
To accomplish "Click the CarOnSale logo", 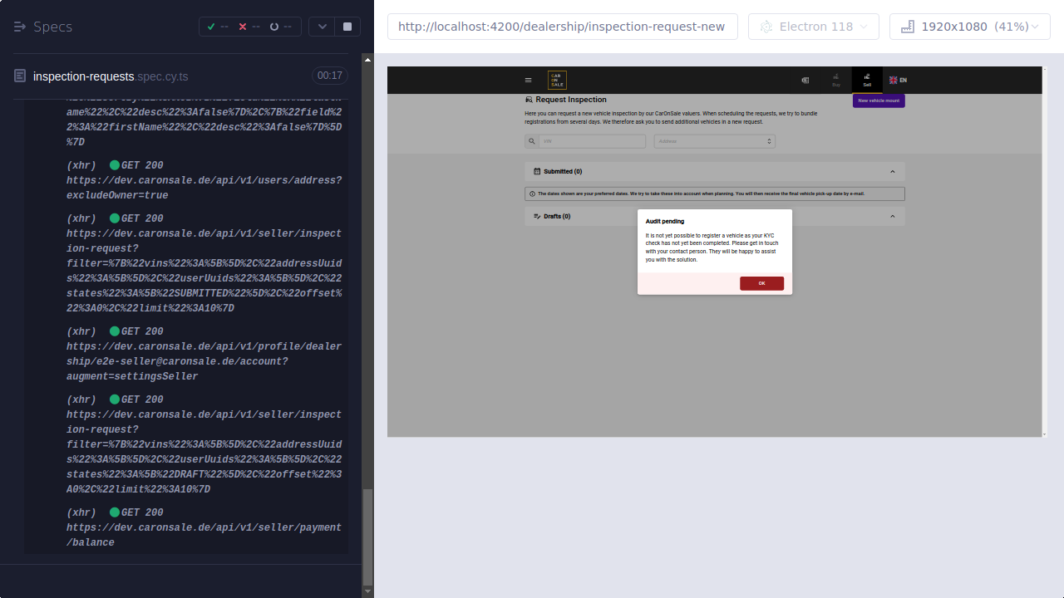I will (557, 80).
